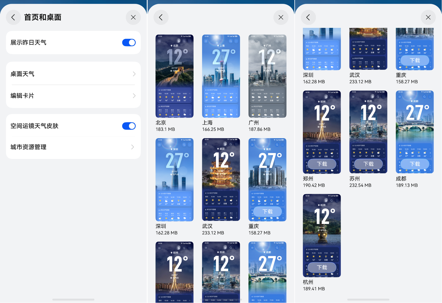The height and width of the screenshot is (303, 442).
Task: Click the 189.41 MB size label
Action: [314, 289]
